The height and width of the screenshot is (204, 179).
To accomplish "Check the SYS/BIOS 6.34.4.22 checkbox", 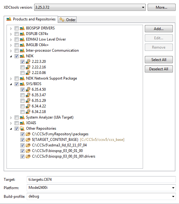I will [22, 106].
